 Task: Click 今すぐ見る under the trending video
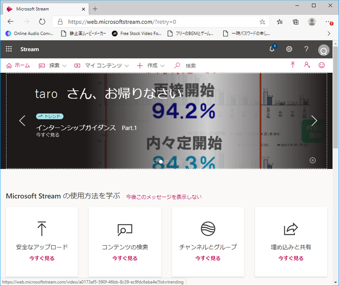[x=47, y=135]
